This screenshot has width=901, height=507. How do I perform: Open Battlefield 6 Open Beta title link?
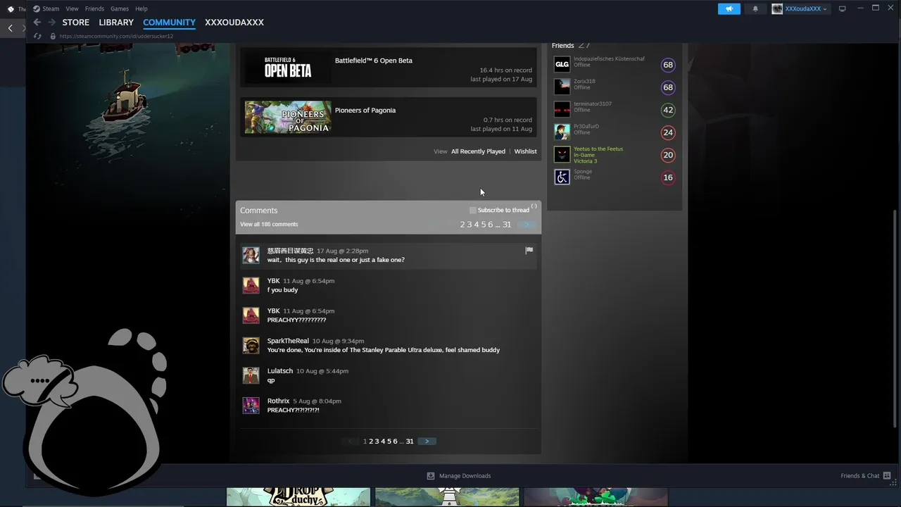[374, 61]
